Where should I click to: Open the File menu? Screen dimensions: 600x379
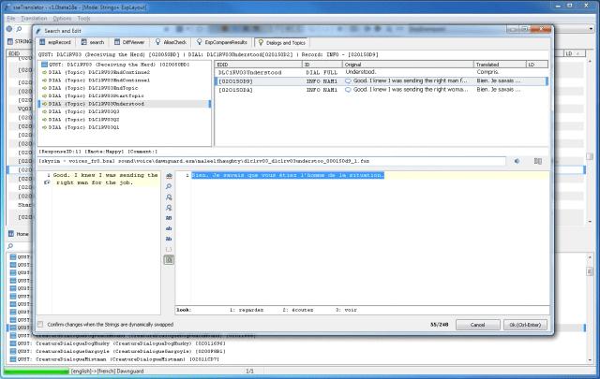(11, 19)
